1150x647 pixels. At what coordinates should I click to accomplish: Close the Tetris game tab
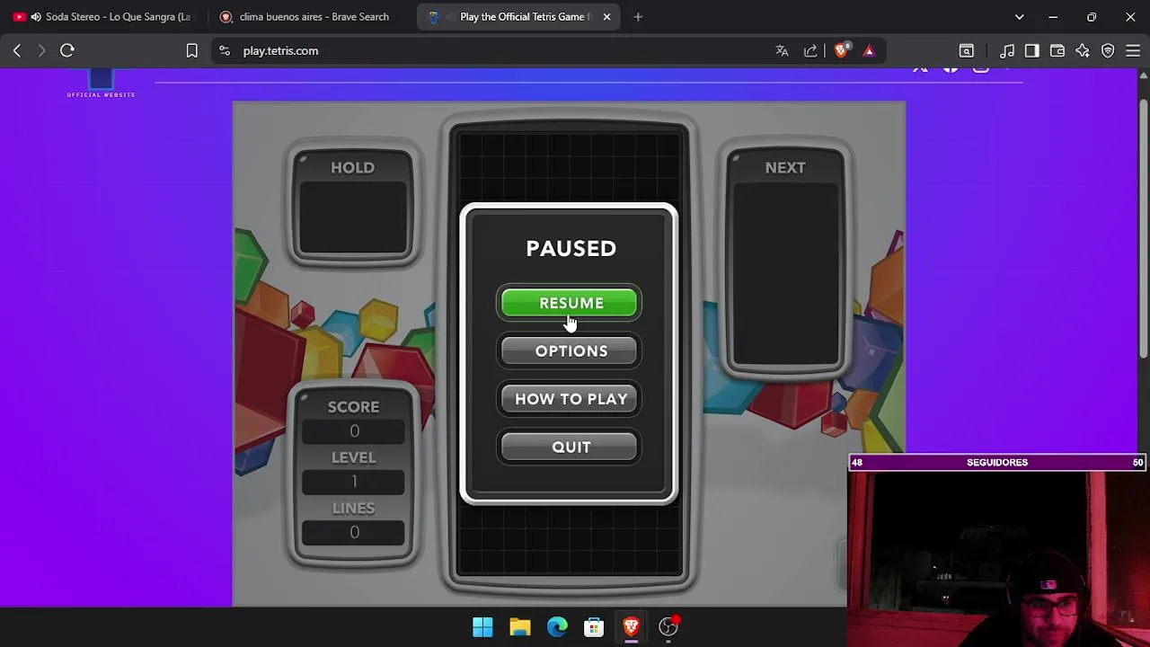pos(606,17)
